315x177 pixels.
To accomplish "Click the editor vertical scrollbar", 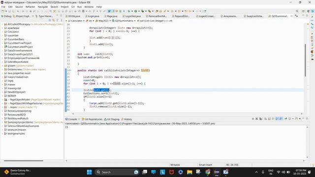I will coord(305,60).
